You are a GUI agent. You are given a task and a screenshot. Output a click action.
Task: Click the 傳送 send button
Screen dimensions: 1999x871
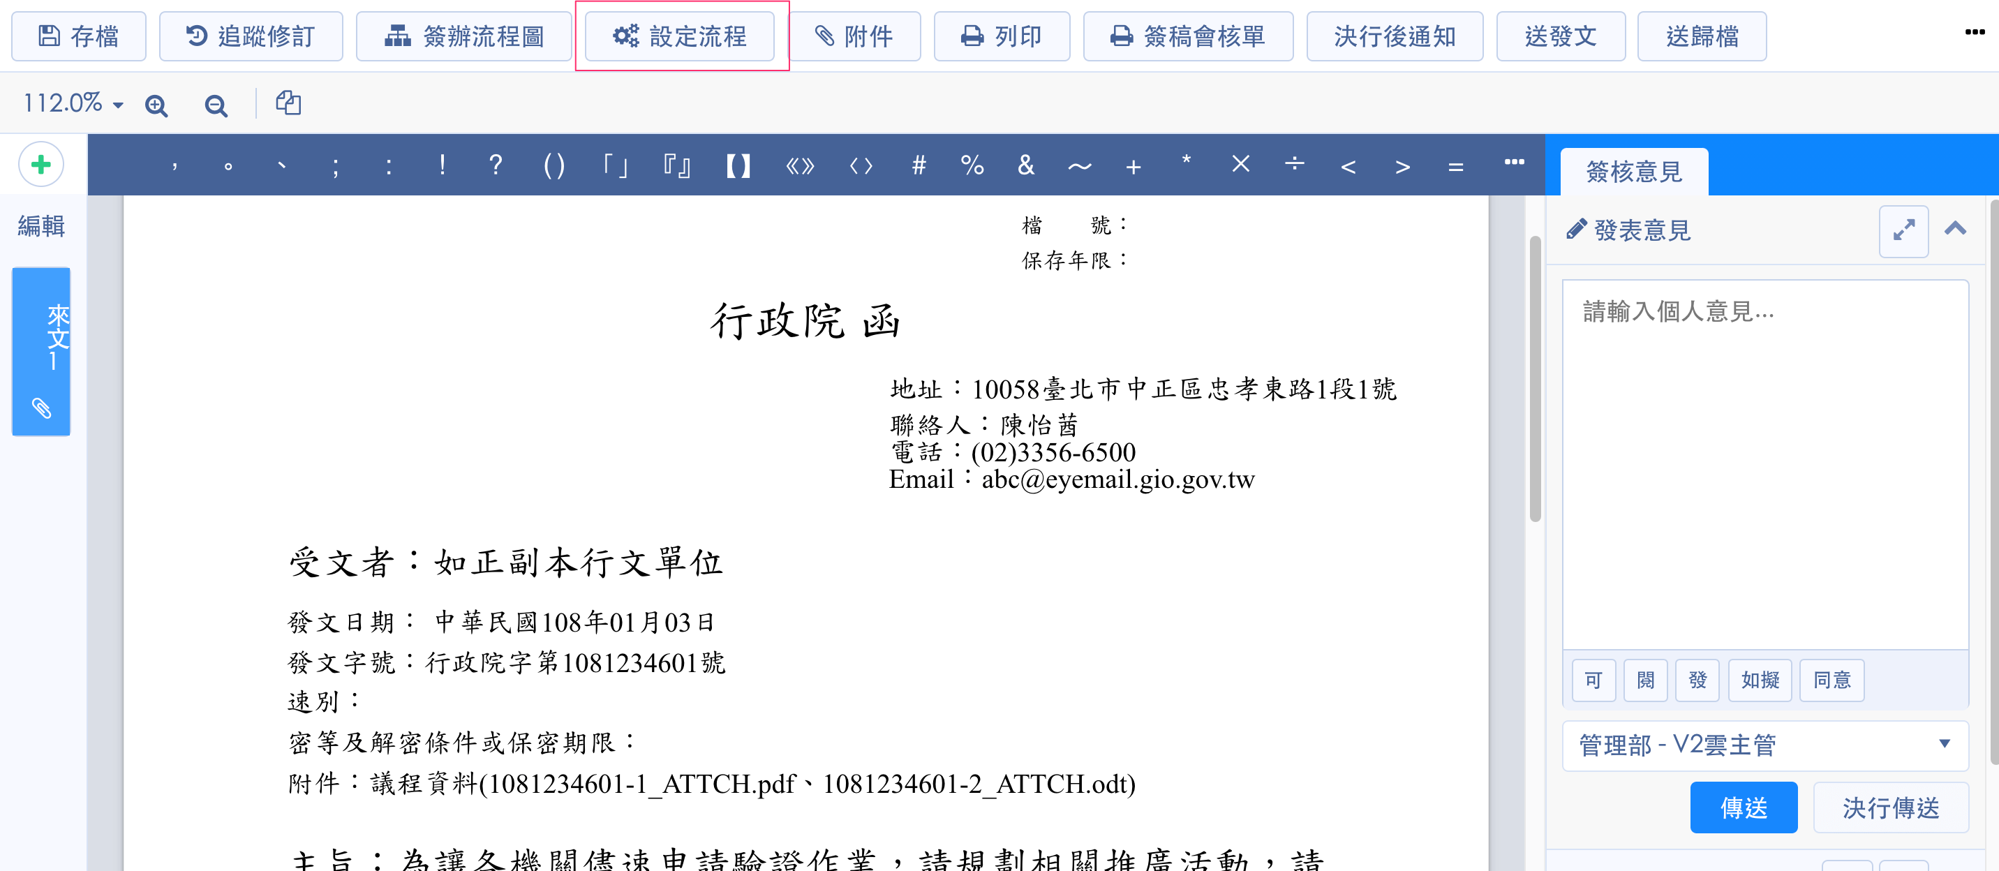pyautogui.click(x=1743, y=807)
